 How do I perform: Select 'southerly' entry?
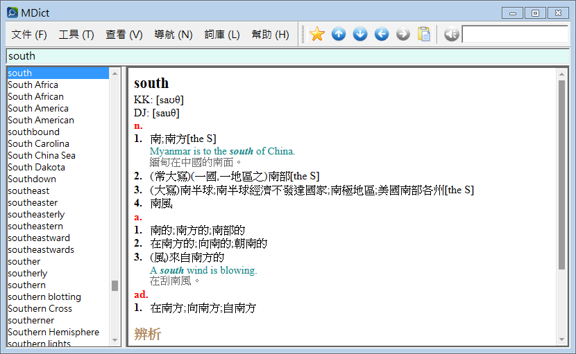(58, 274)
